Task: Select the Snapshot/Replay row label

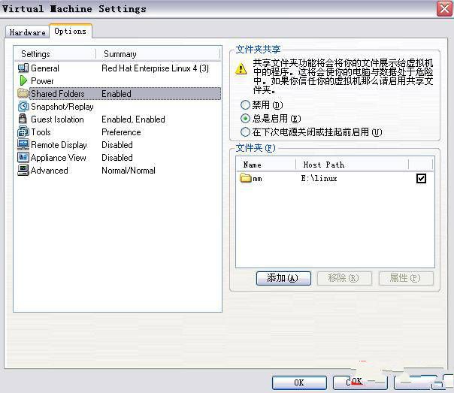Action: (62, 107)
